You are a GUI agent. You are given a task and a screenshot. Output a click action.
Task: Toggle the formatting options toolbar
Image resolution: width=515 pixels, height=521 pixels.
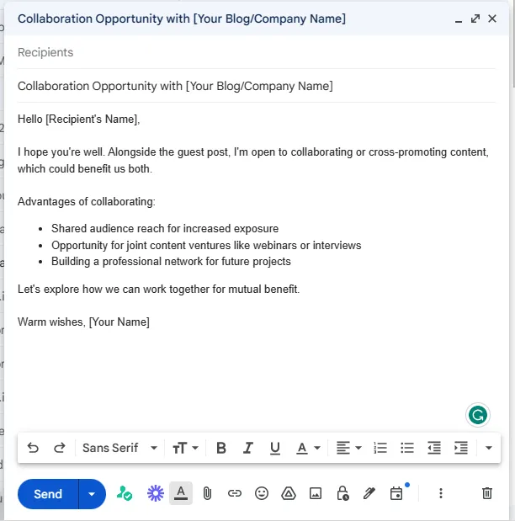click(181, 493)
